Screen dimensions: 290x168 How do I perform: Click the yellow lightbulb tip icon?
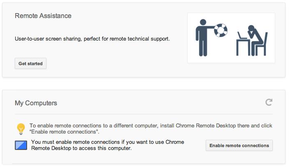pyautogui.click(x=21, y=129)
